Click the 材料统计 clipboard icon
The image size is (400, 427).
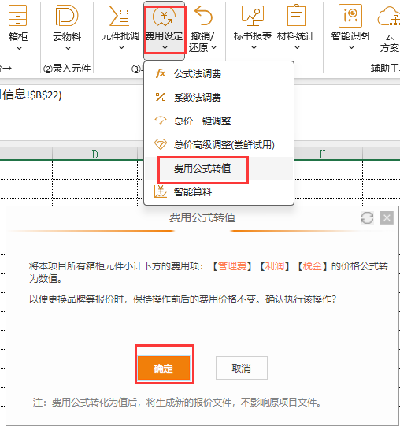click(x=296, y=15)
